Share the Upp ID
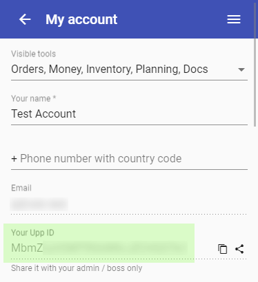 239,249
